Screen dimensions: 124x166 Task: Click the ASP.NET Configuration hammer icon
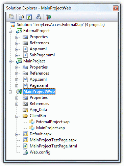tap(48, 17)
